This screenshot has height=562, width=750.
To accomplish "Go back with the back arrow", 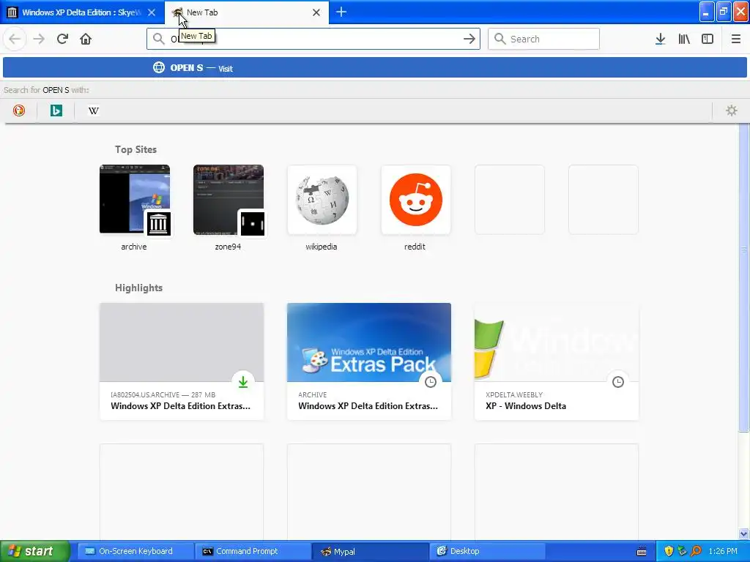I will tap(15, 39).
